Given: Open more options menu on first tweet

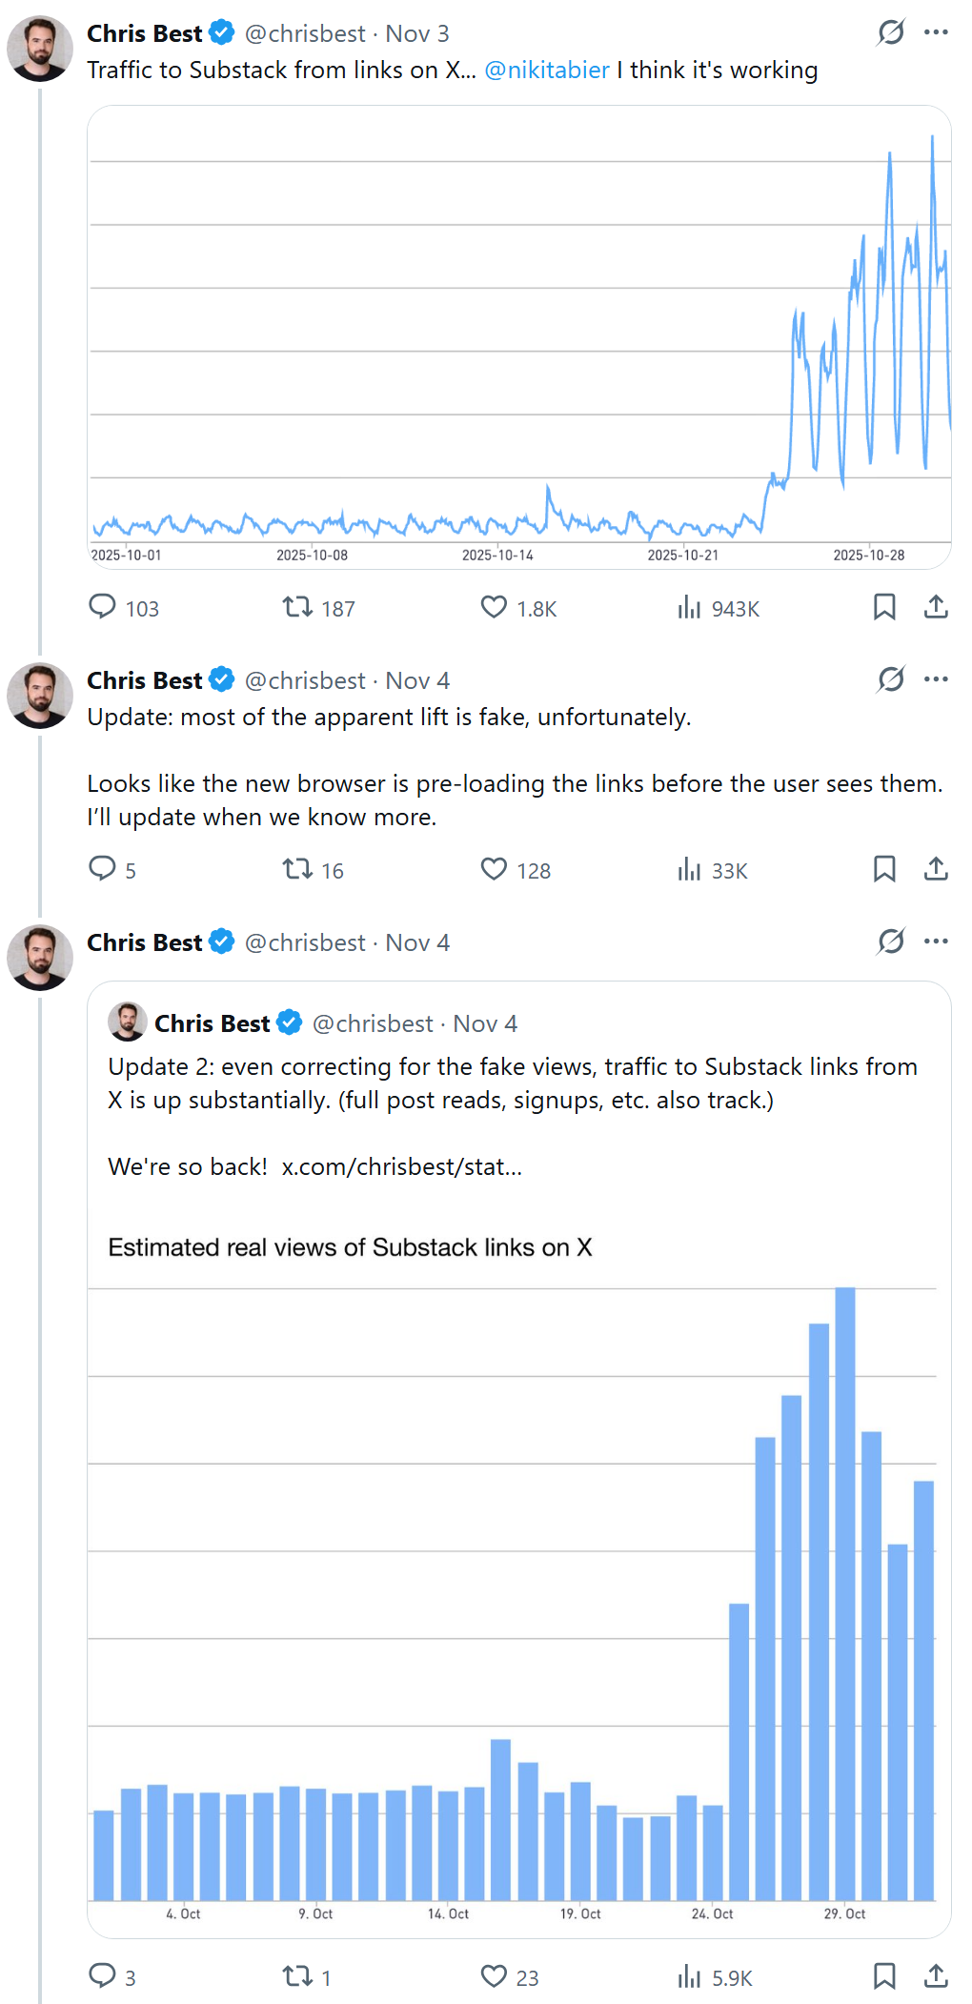Looking at the screenshot, I should point(936,32).
